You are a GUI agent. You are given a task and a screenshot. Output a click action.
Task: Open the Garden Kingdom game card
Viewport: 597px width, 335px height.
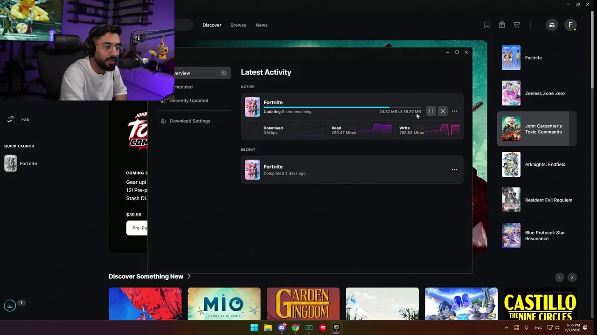pos(303,304)
